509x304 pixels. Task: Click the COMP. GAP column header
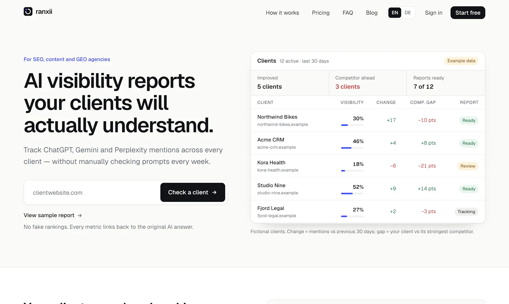(x=423, y=102)
